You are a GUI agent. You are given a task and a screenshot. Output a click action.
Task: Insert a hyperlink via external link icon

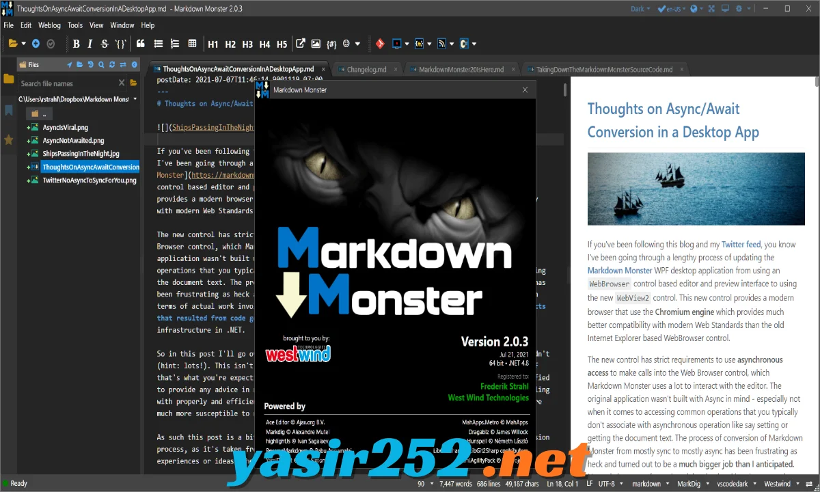300,44
